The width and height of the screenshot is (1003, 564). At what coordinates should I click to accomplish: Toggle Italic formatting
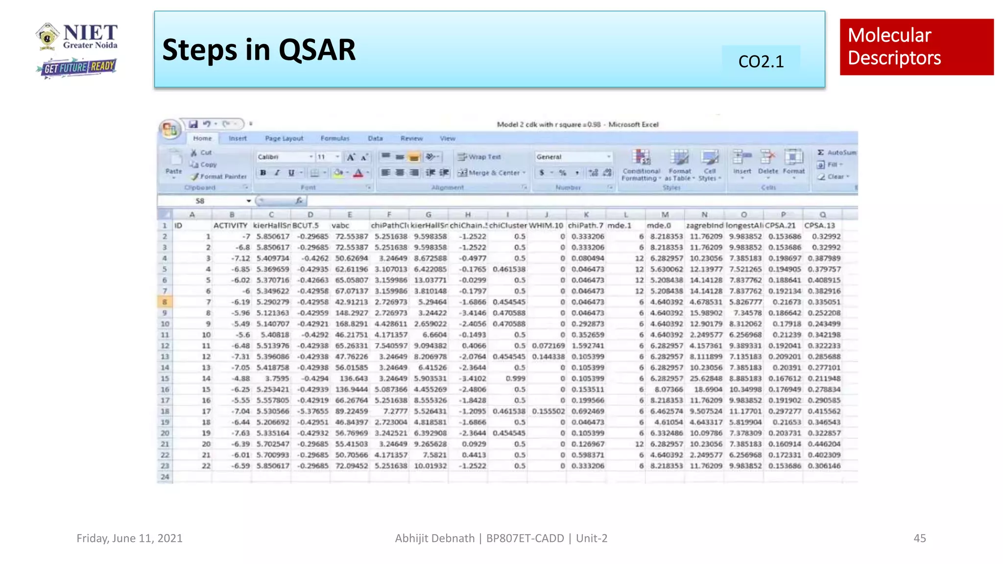tap(277, 173)
